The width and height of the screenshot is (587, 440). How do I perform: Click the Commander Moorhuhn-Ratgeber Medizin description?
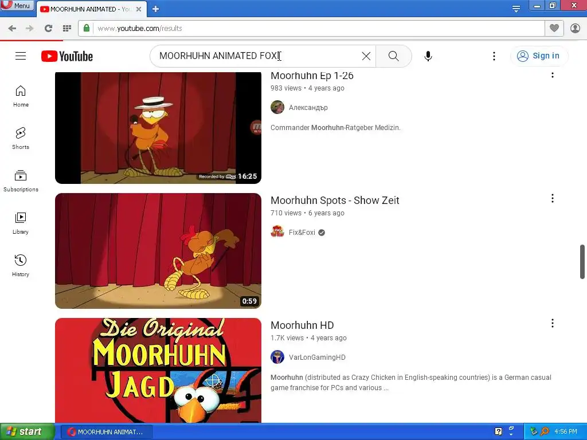click(x=335, y=128)
